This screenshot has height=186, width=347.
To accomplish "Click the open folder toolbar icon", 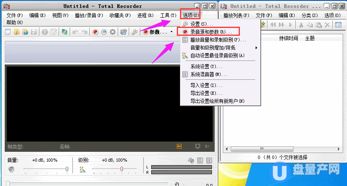I will pos(17,32).
